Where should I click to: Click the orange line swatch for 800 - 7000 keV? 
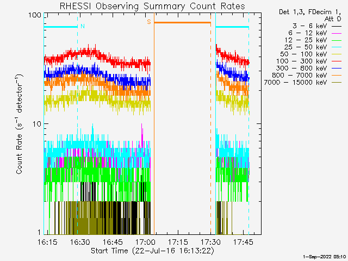[337, 76]
